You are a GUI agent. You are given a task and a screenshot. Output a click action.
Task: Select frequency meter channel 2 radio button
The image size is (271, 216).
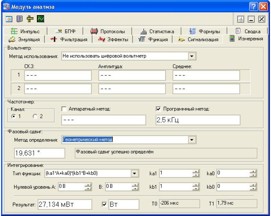(x=35, y=116)
